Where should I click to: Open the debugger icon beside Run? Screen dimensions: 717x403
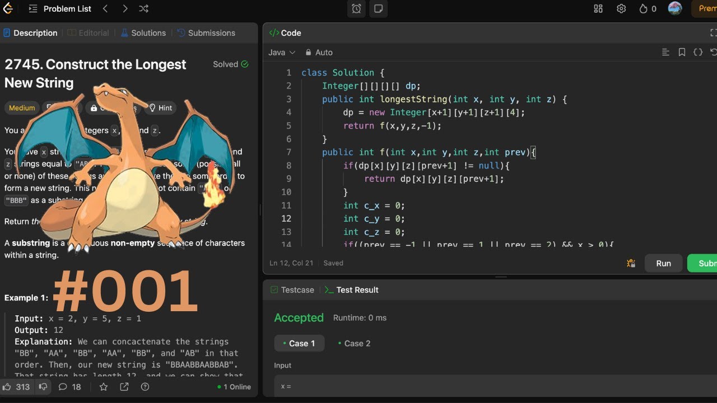631,263
